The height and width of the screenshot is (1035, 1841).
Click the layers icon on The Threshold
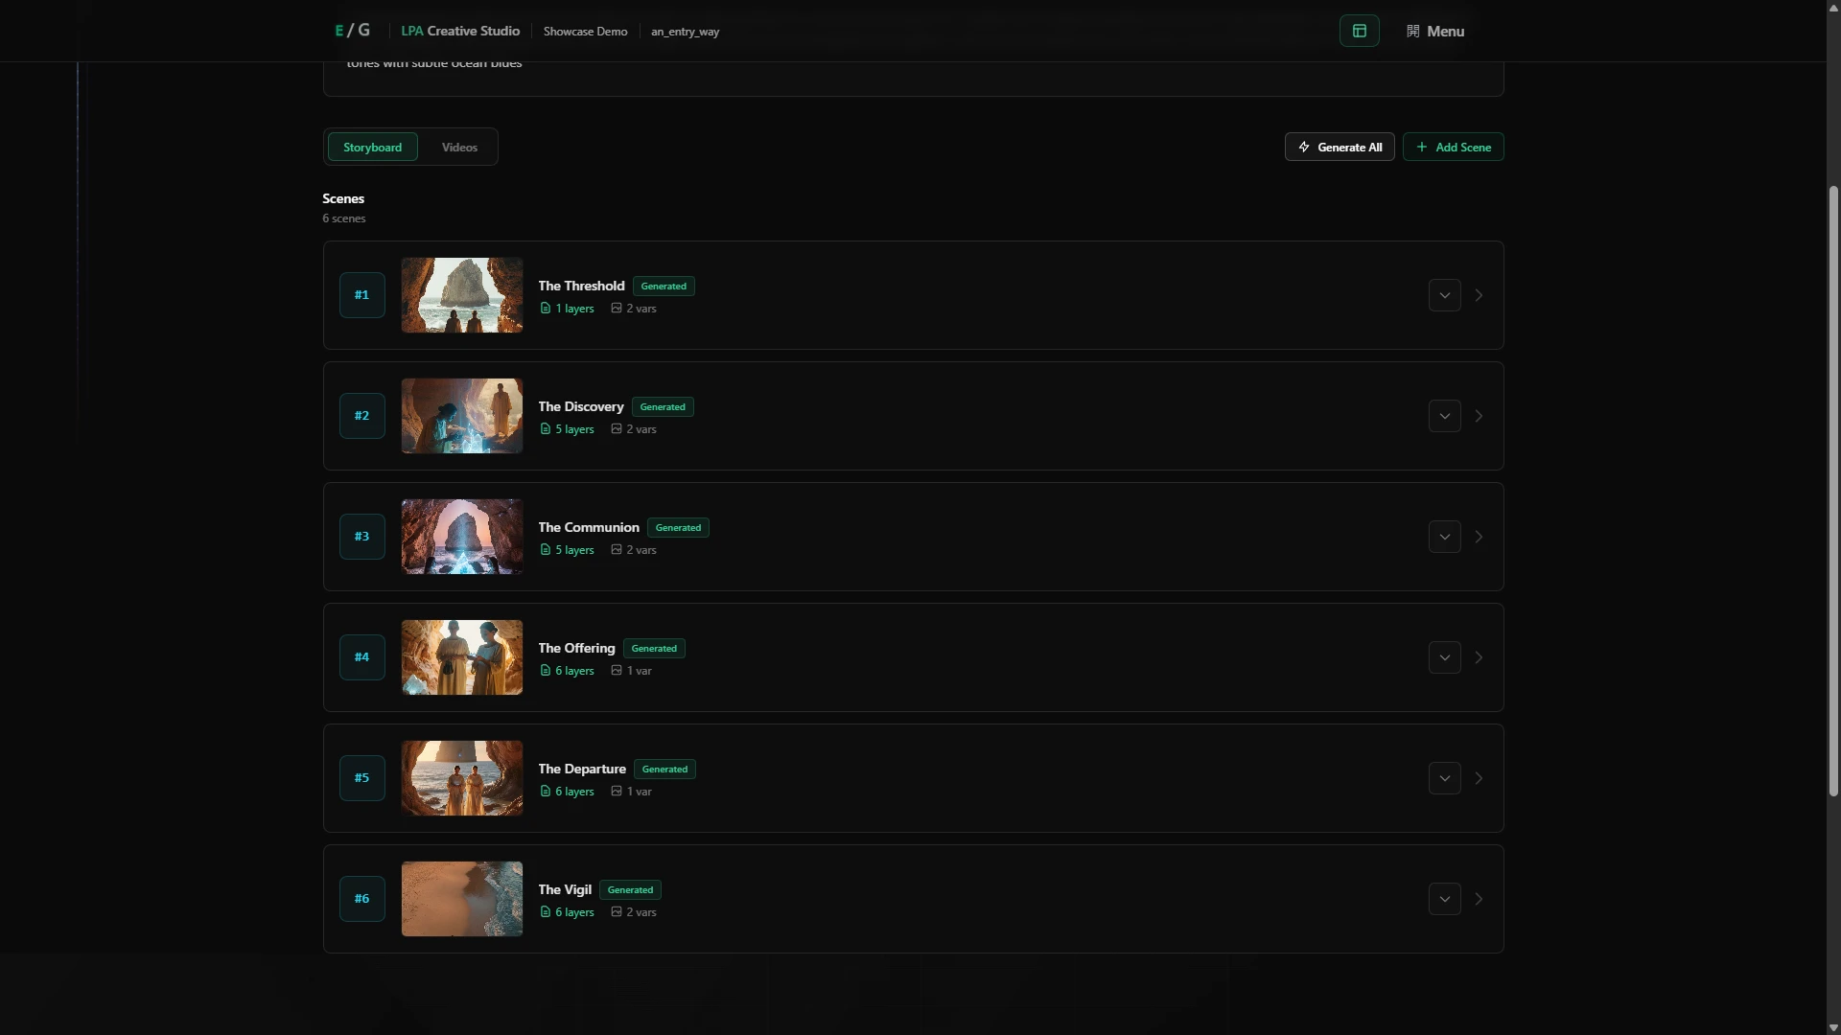[546, 309]
